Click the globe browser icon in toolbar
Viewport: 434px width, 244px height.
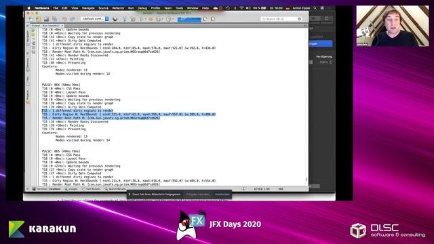click(115, 19)
